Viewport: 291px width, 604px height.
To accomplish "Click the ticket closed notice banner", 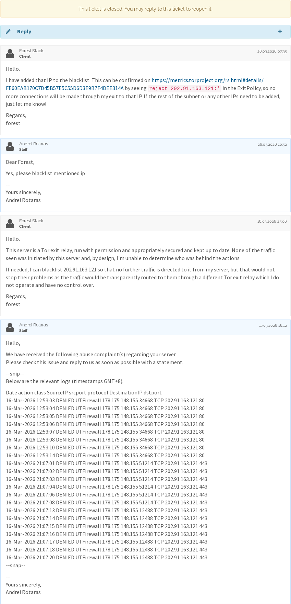I will [x=145, y=9].
